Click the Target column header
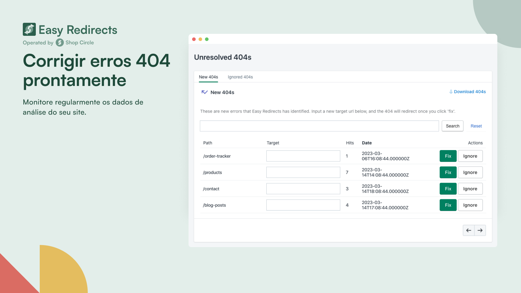Image resolution: width=521 pixels, height=293 pixels. pos(273,143)
